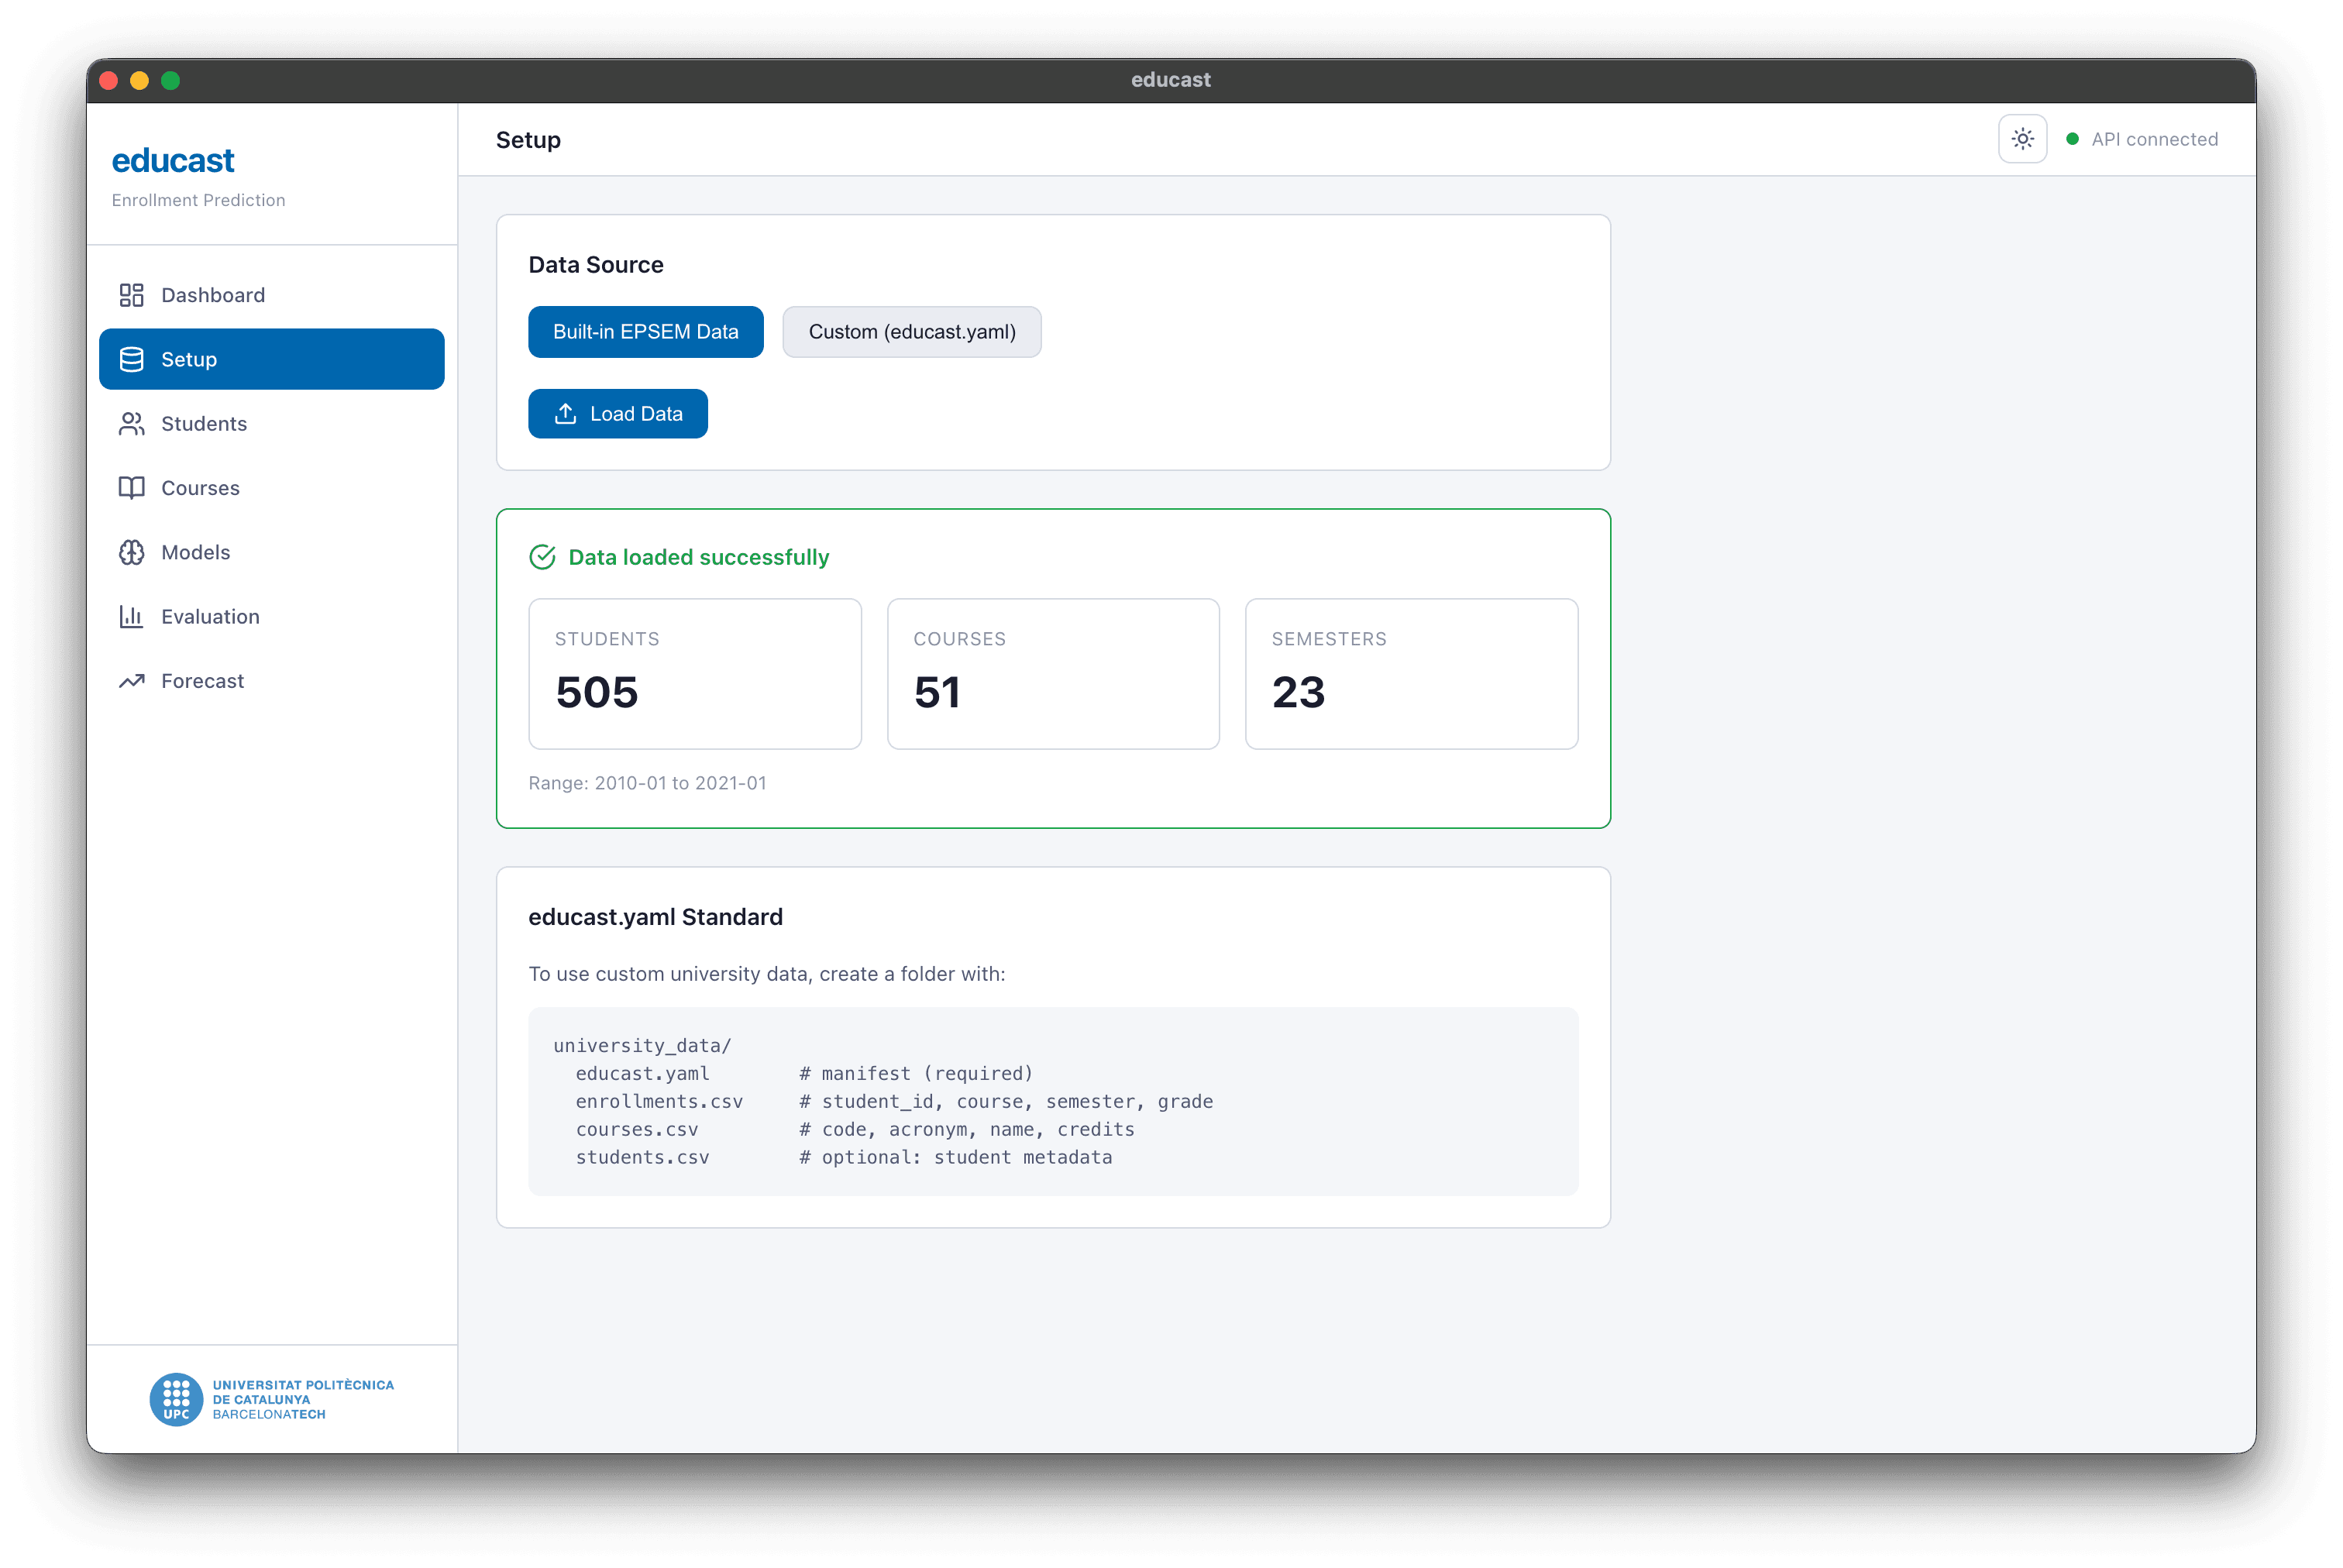Click the green success checkmark icon
Screen dimensions: 2343x1568
542,557
